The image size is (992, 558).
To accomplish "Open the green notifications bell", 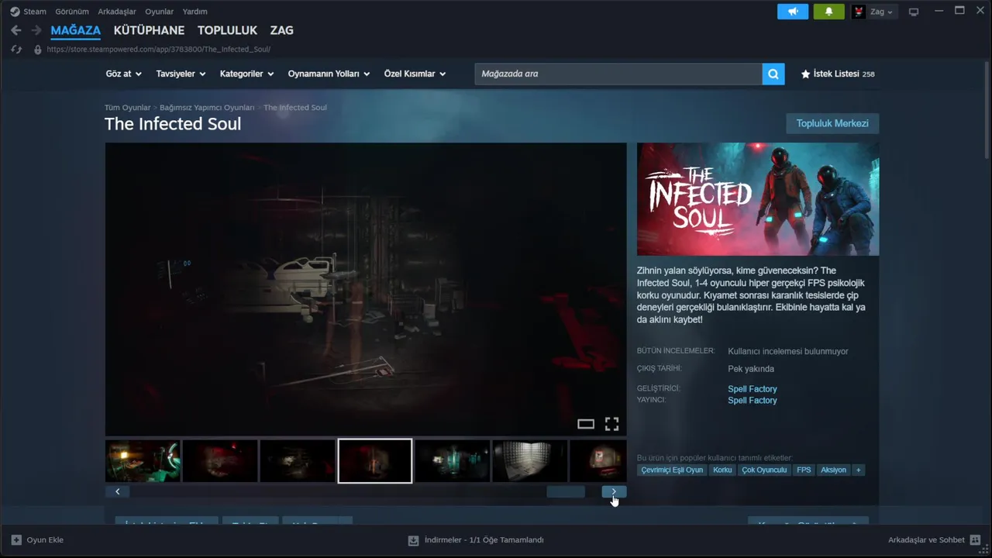I will (x=829, y=12).
